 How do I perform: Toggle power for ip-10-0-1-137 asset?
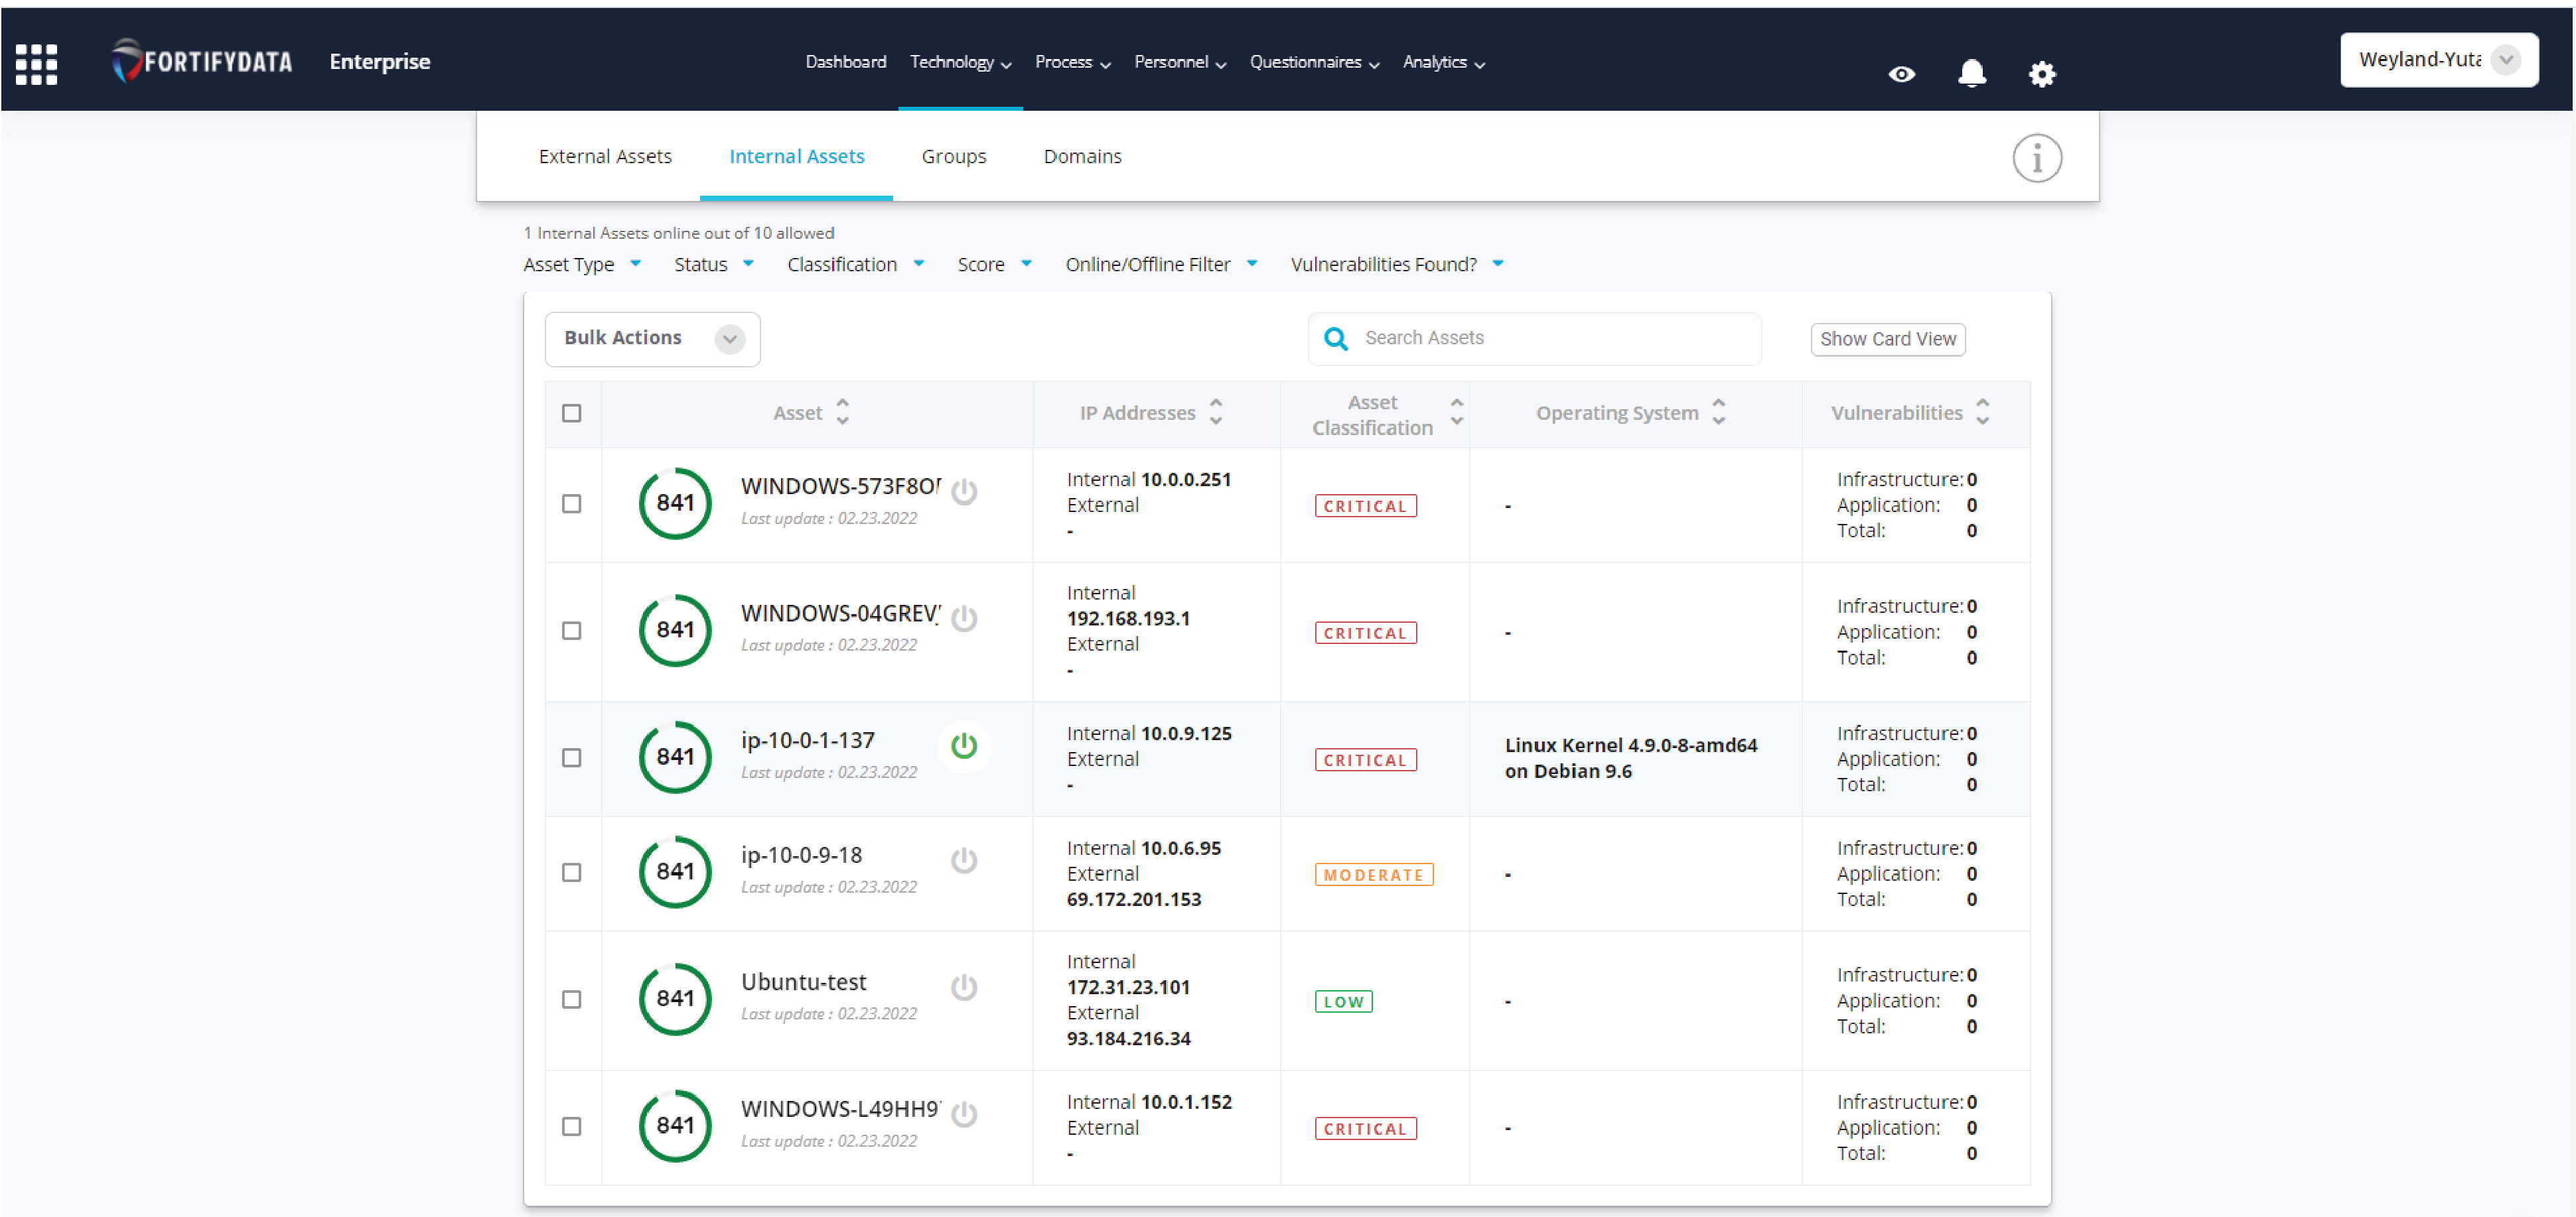[x=964, y=745]
